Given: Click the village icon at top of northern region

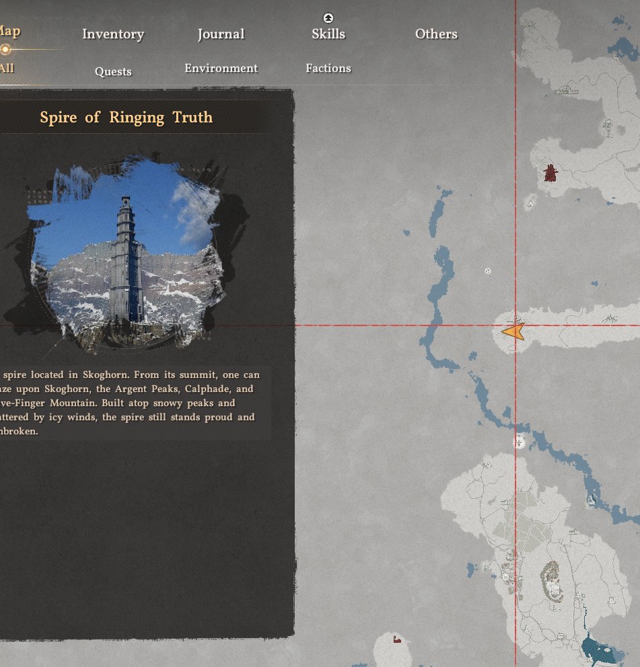Looking at the screenshot, I should tap(530, 25).
